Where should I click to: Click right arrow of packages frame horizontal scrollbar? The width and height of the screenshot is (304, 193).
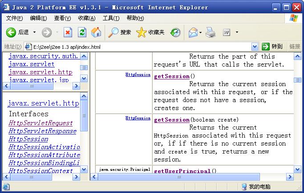pos(76,86)
